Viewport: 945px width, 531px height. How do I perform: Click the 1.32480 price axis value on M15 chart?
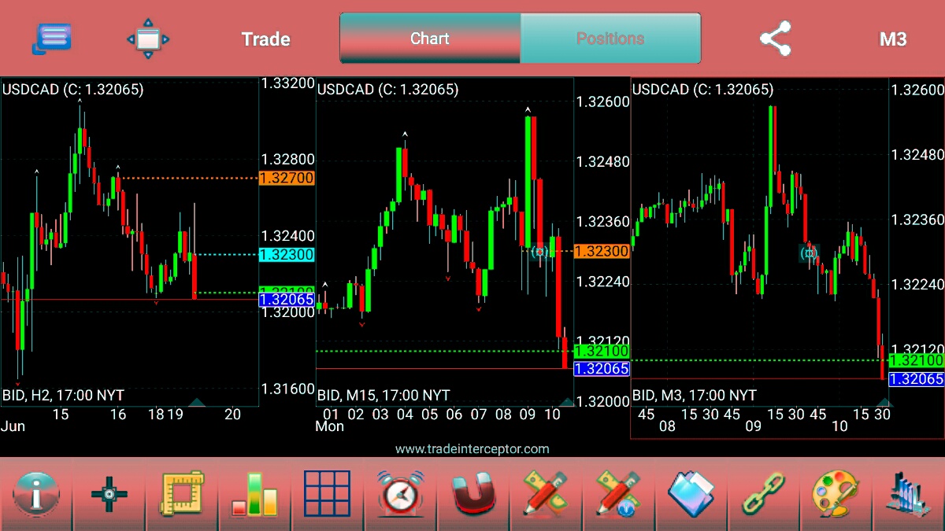click(604, 161)
